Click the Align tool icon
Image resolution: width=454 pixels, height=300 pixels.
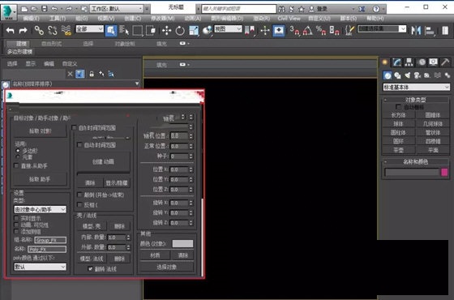430,30
